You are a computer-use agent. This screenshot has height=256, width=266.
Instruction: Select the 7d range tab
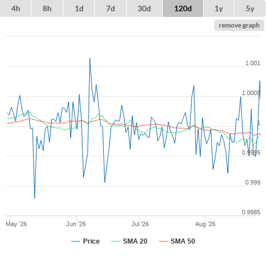tap(111, 8)
